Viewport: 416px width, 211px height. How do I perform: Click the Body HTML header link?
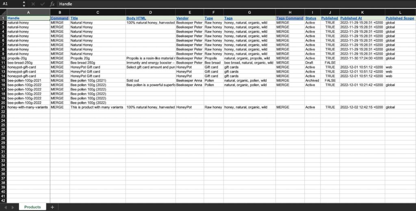[x=136, y=18]
